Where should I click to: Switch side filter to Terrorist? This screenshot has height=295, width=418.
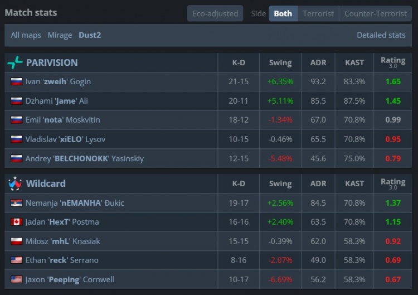(x=318, y=13)
